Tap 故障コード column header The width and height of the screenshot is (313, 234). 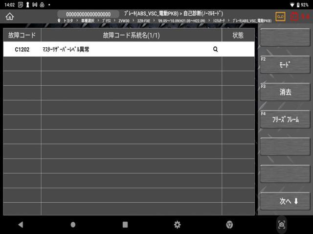coord(22,35)
